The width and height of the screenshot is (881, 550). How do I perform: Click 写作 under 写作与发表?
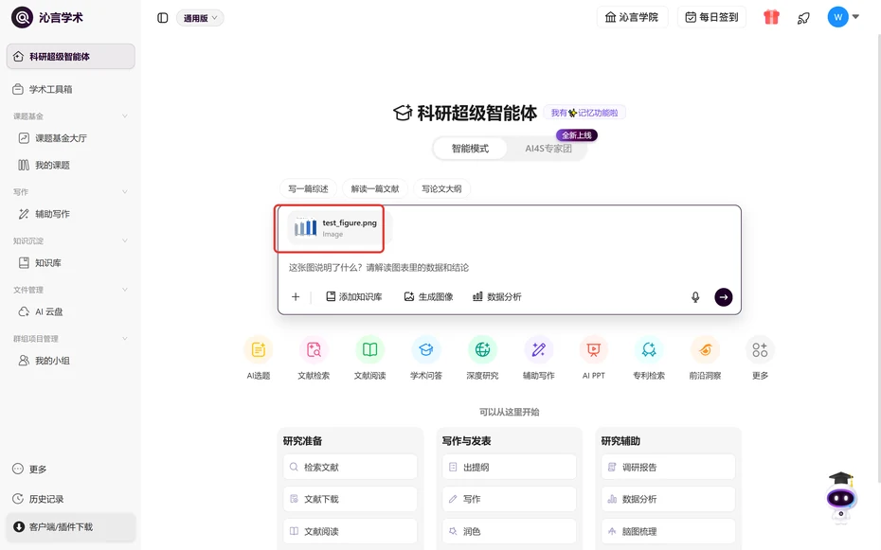[509, 499]
